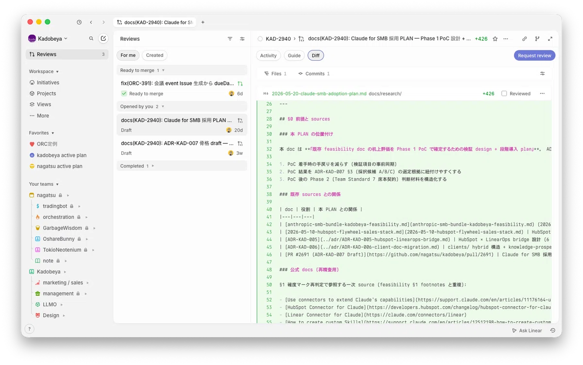Switch to the Activity tab

pos(268,55)
